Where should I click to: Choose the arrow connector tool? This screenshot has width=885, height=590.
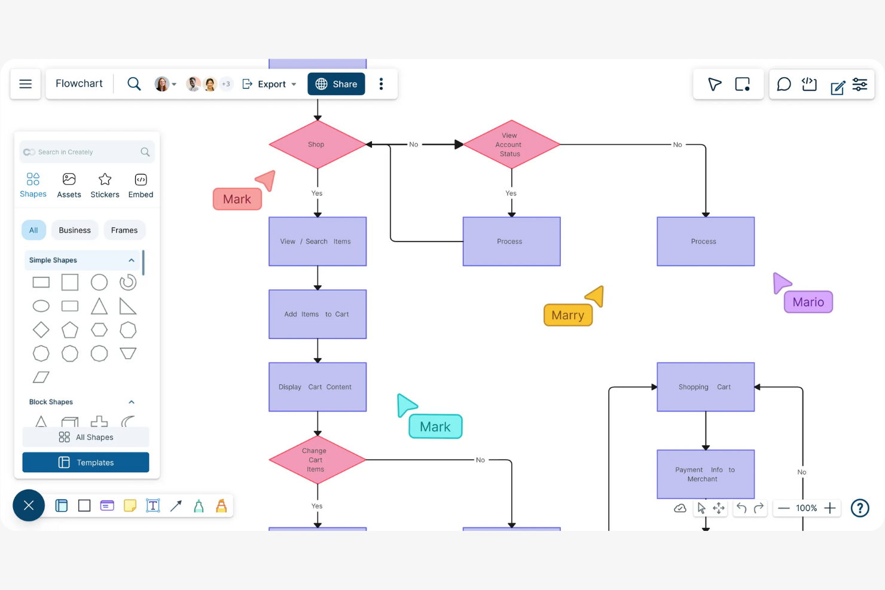coord(176,506)
